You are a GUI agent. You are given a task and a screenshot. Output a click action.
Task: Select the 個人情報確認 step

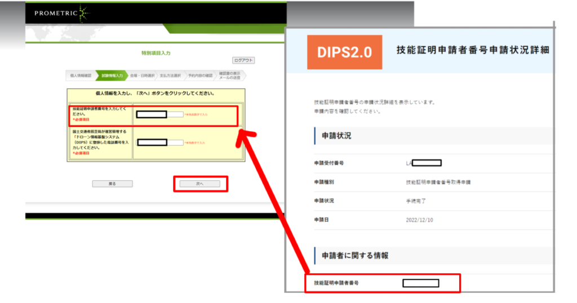tap(81, 75)
